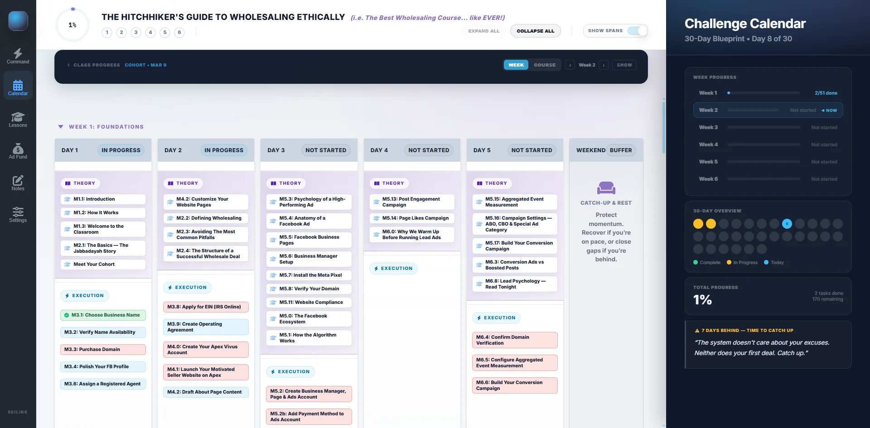Click the Day 1 Execution lightning icon
870x428 pixels.
[x=67, y=296]
